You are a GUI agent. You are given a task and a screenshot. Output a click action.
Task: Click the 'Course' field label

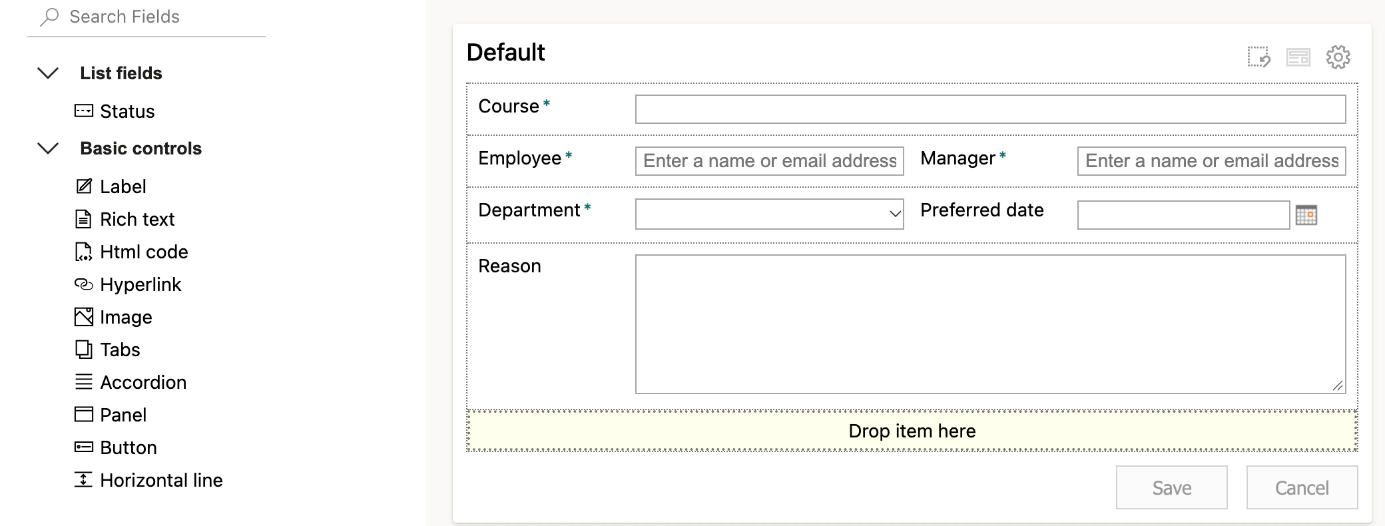(x=509, y=107)
